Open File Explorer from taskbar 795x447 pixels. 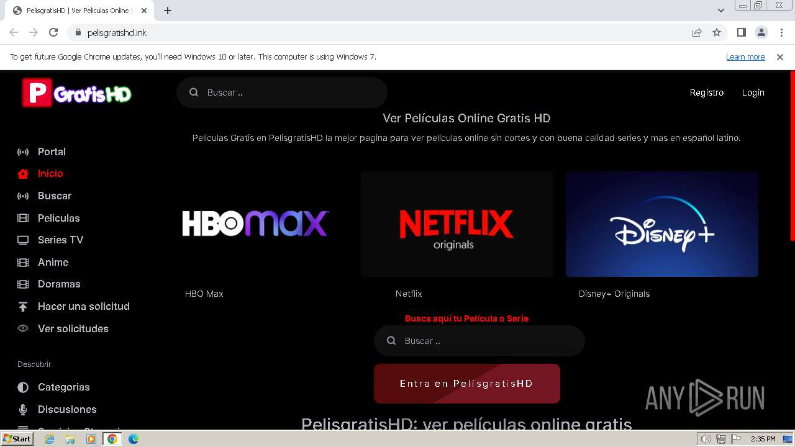click(x=70, y=439)
